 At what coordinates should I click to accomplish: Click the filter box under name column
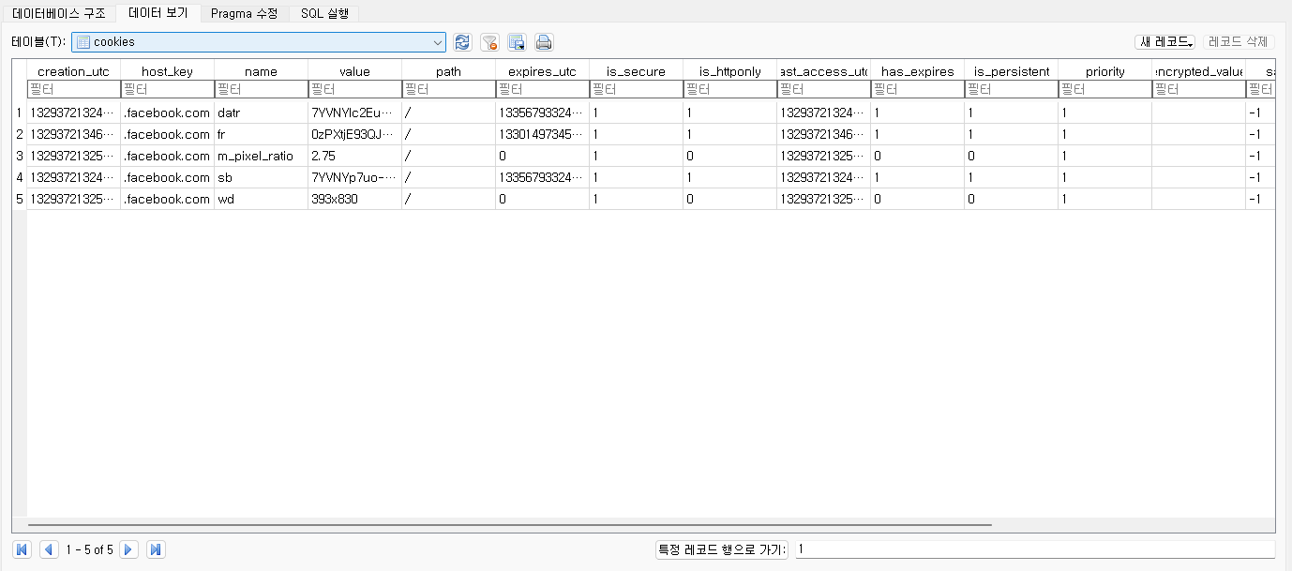261,89
